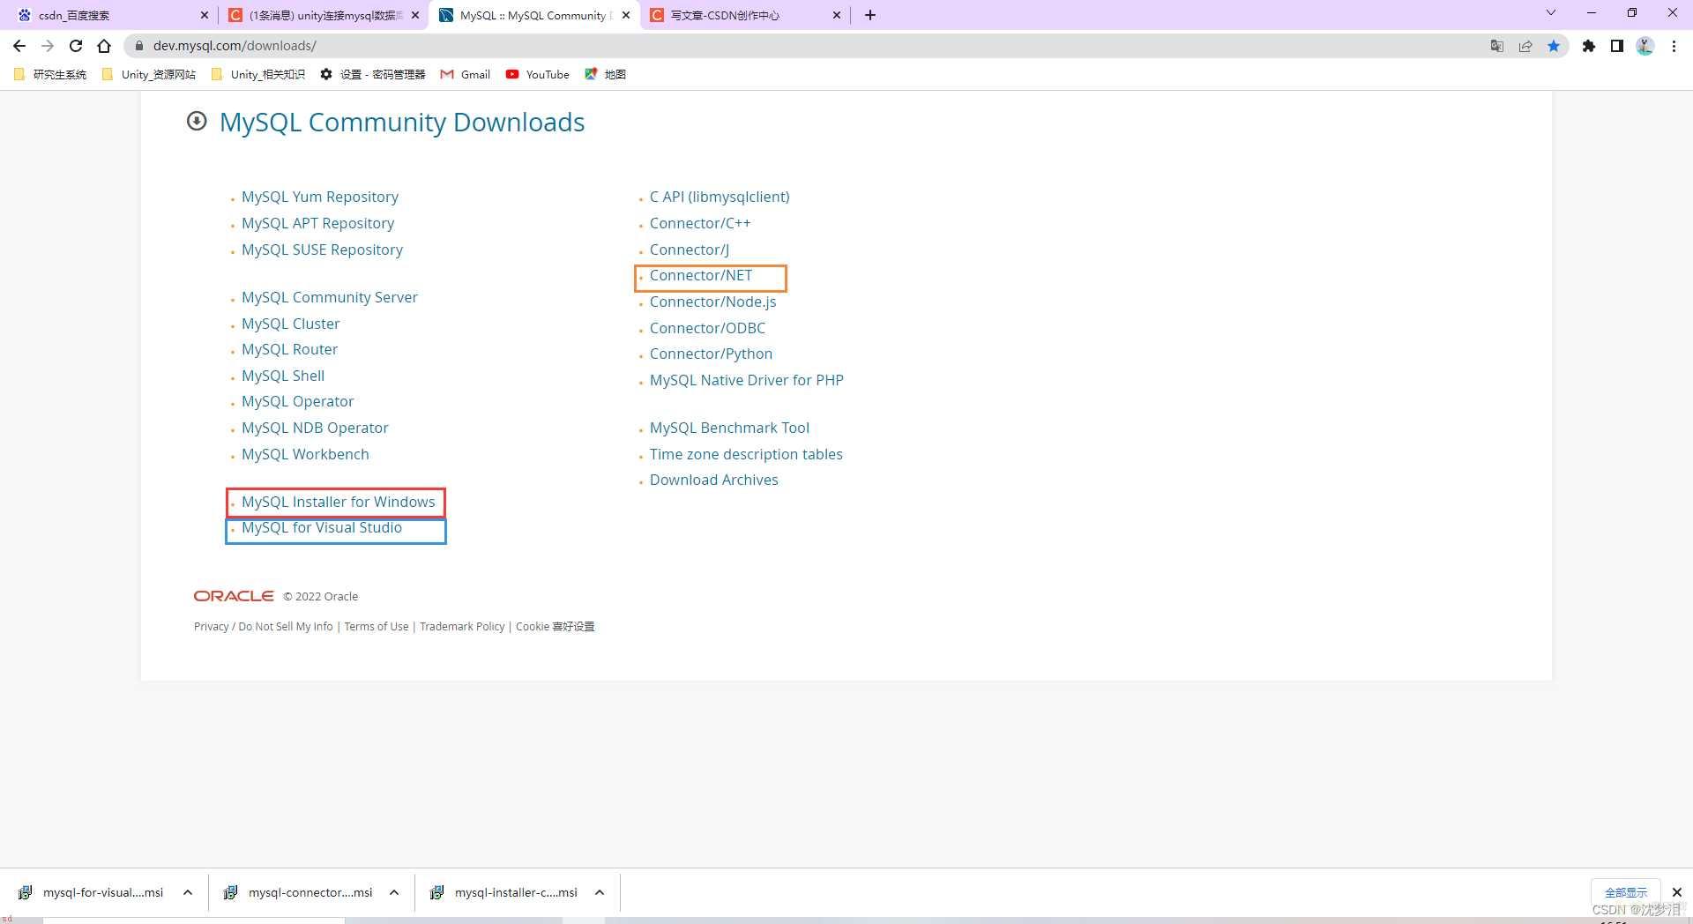1693x924 pixels.
Task: Go back with the browser back arrow
Action: (x=19, y=46)
